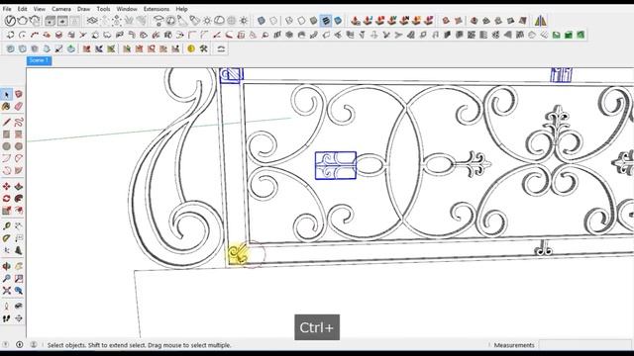Click the info circle icon in status bar

pyautogui.click(x=20, y=345)
